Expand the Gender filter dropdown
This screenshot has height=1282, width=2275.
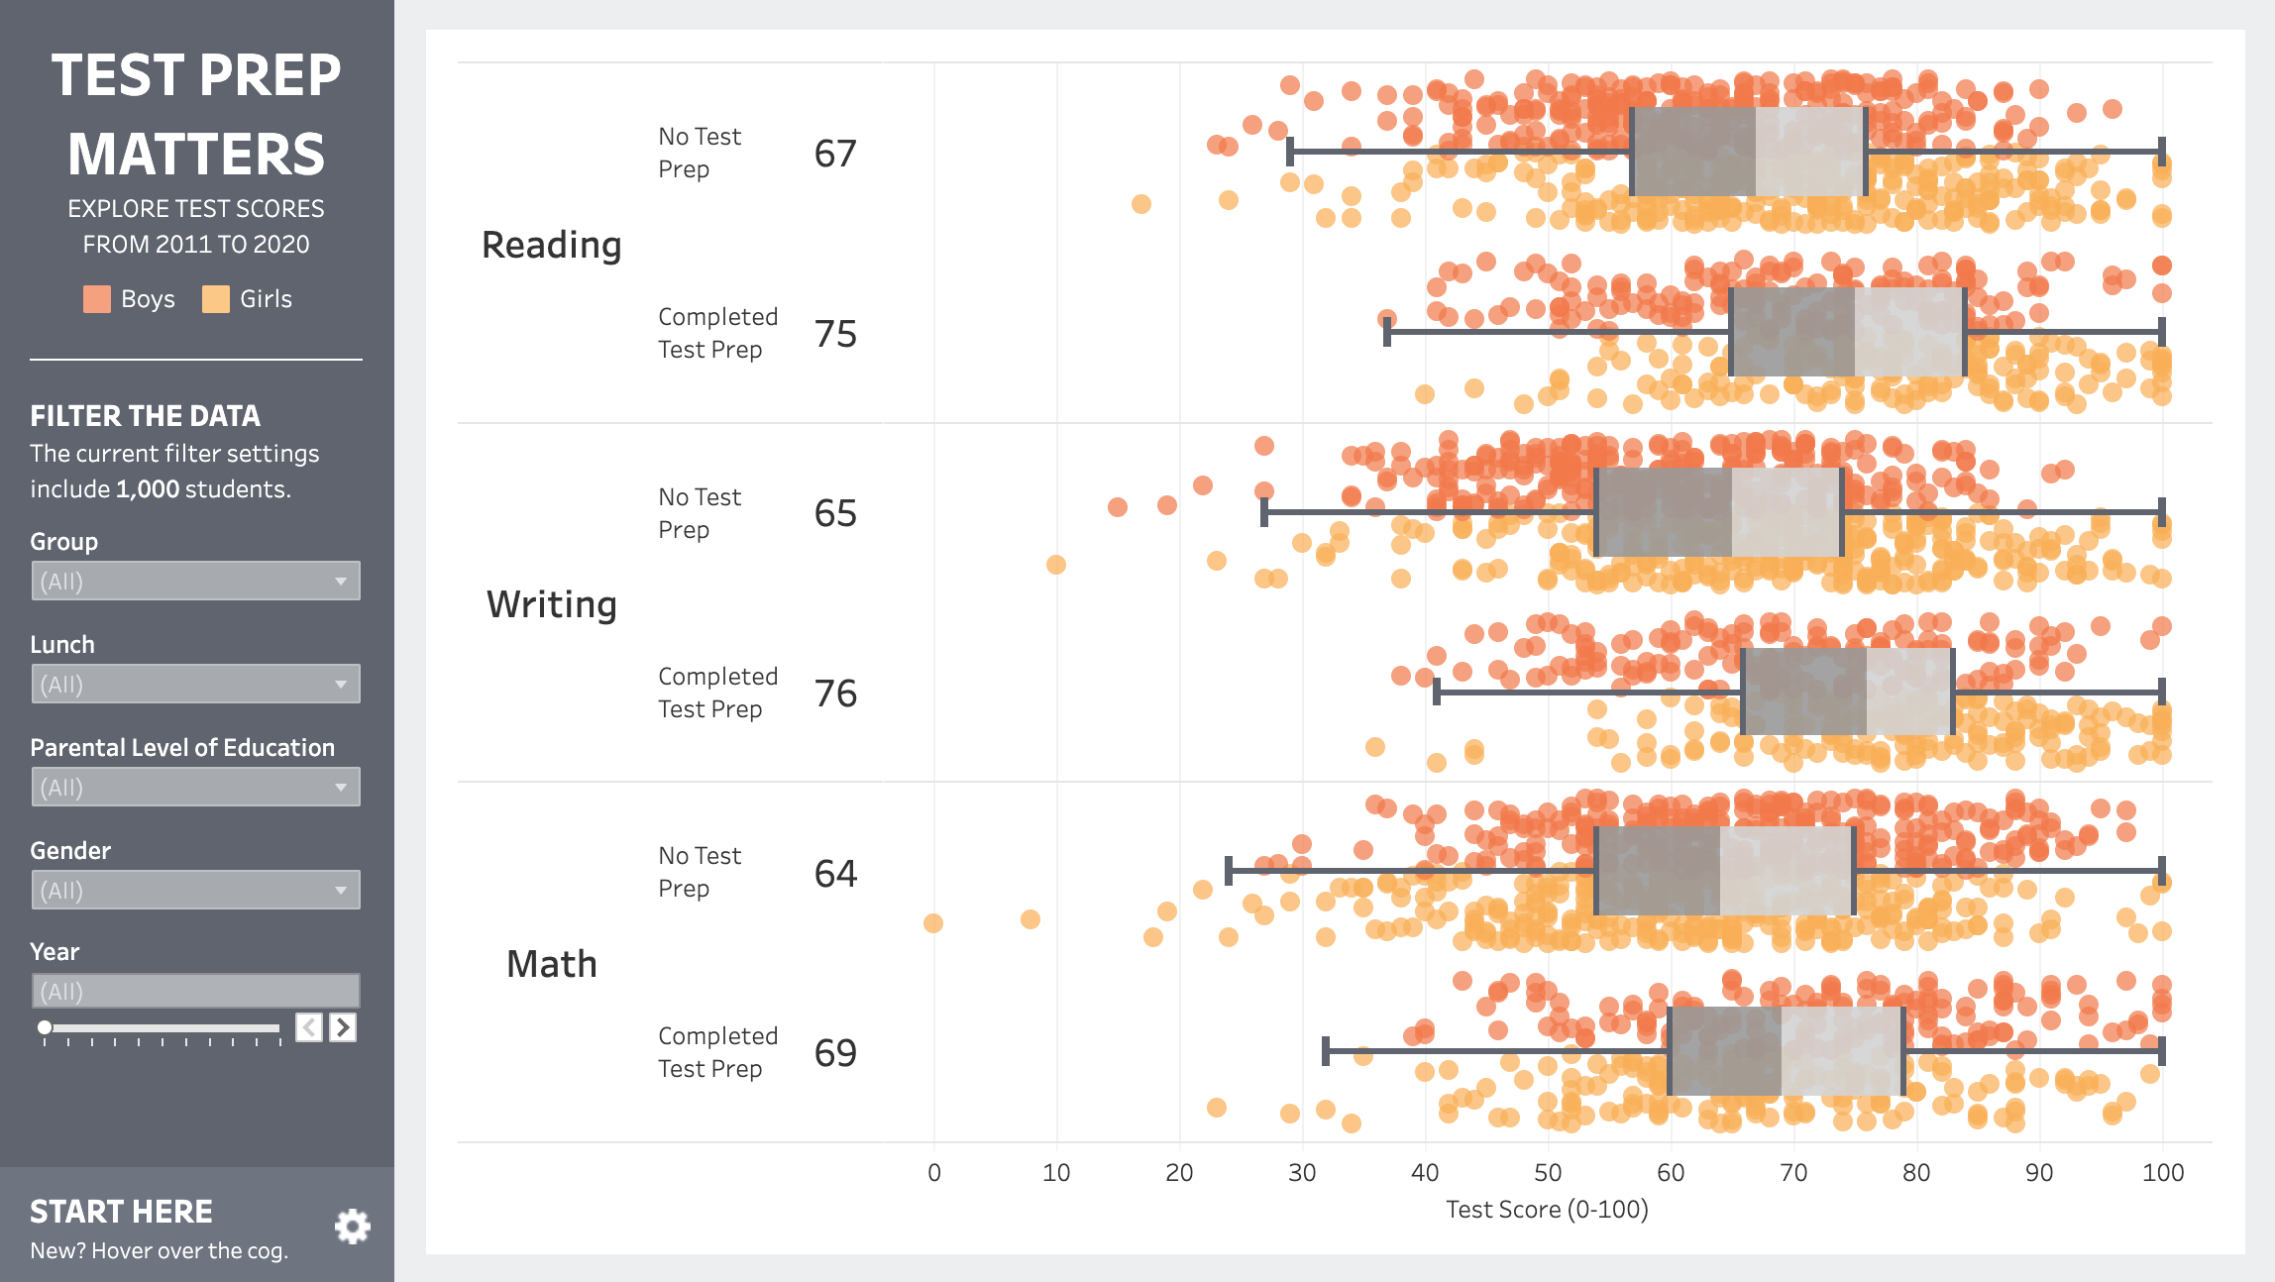195,891
